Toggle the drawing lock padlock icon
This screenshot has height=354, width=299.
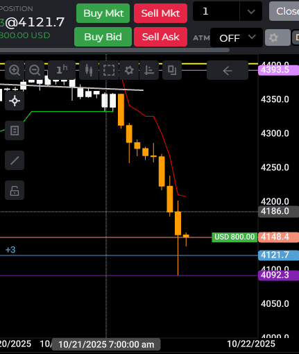(15, 190)
